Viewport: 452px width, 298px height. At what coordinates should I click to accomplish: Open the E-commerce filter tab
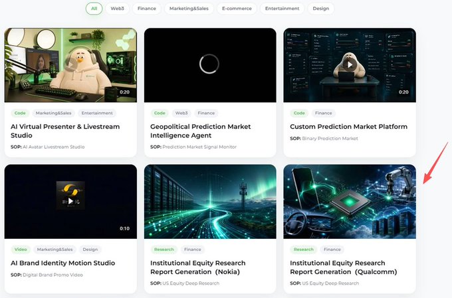coord(237,9)
